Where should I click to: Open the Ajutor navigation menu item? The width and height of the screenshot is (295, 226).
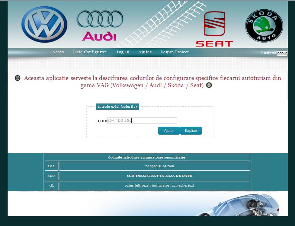pos(145,52)
